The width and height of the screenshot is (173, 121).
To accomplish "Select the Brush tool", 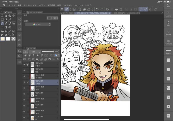I will 10,23.
